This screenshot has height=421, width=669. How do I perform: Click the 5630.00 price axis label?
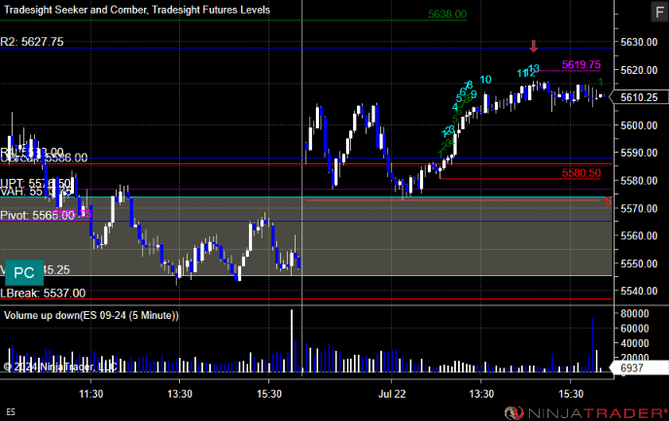point(639,42)
